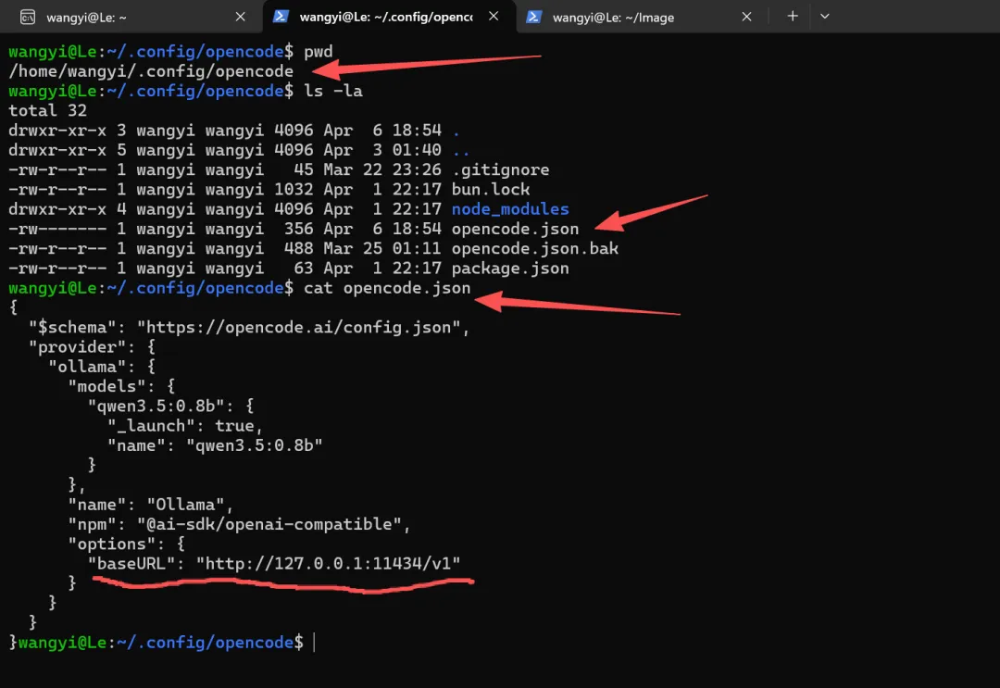Click the 'cat opencode.json' command
Viewport: 1000px width, 688px height.
387,288
